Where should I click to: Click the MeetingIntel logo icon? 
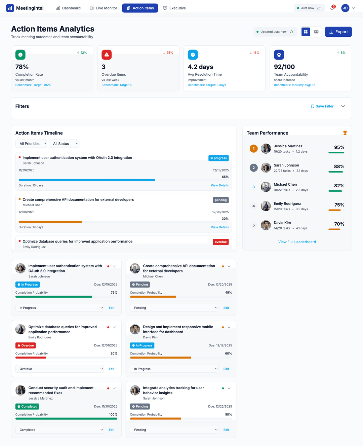tap(10, 8)
